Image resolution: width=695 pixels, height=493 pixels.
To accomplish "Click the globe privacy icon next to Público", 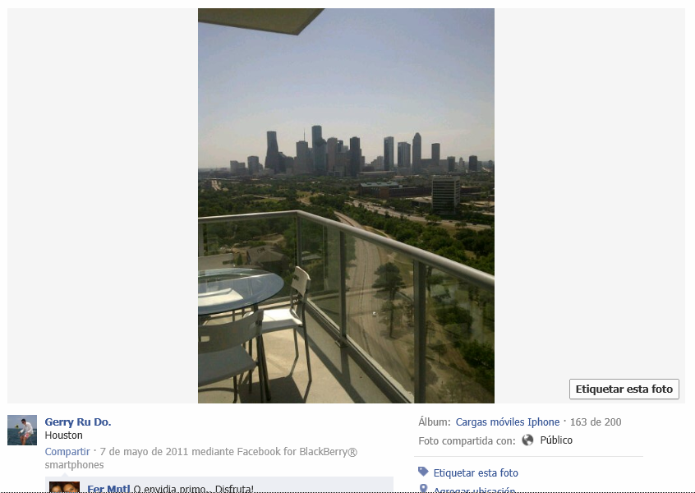I will click(x=527, y=440).
